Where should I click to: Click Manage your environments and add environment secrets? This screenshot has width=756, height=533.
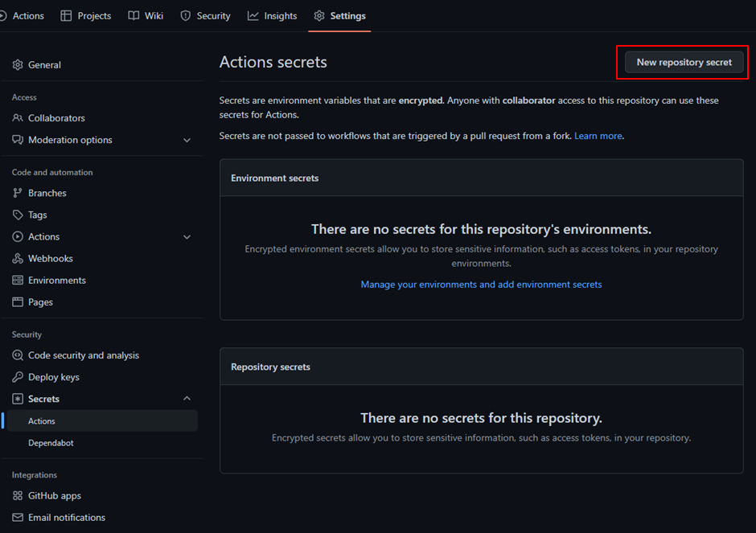[481, 284]
